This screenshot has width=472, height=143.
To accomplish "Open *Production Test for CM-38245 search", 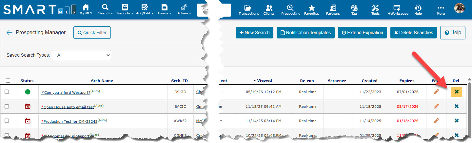I will coord(69,121).
